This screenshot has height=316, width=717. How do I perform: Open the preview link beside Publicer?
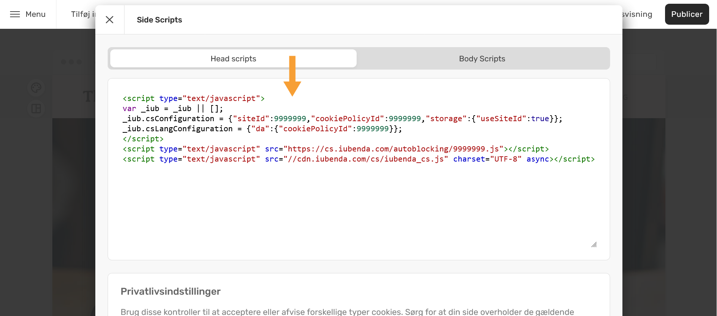tap(637, 14)
